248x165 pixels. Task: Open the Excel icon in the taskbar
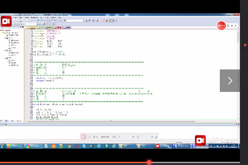[x=107, y=146]
